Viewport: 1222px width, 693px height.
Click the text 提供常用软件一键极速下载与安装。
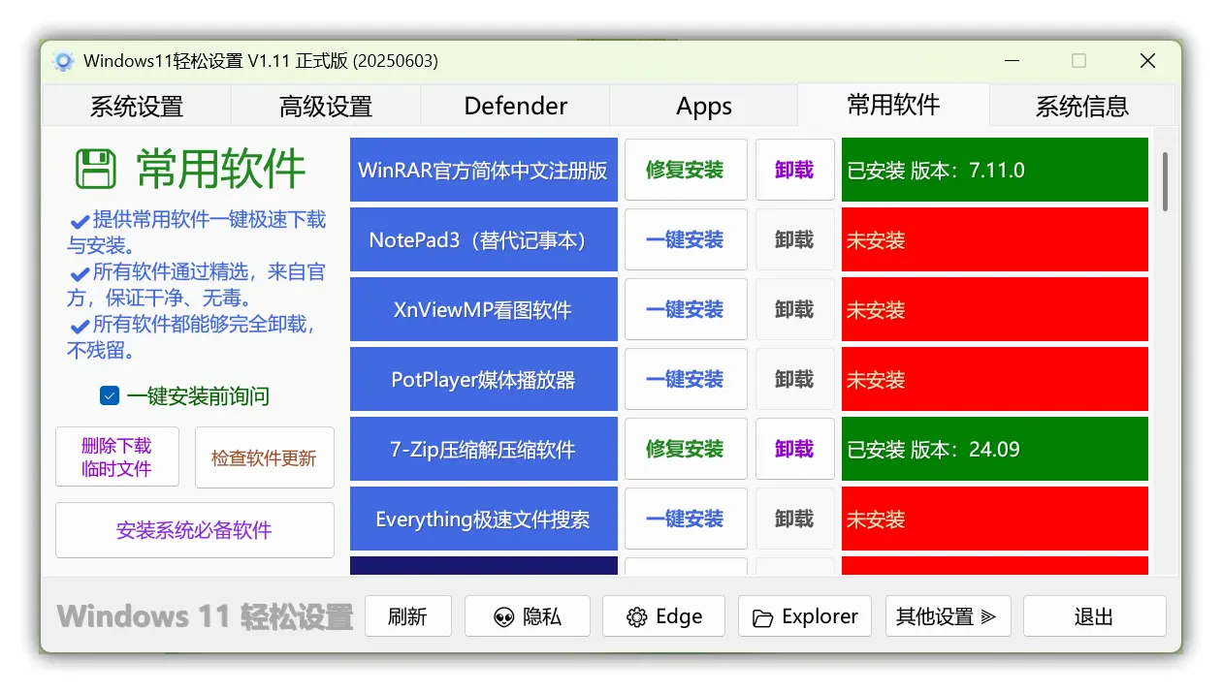197,233
